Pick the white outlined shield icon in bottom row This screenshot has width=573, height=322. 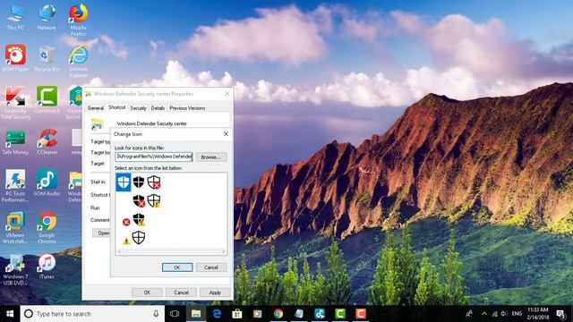[139, 238]
